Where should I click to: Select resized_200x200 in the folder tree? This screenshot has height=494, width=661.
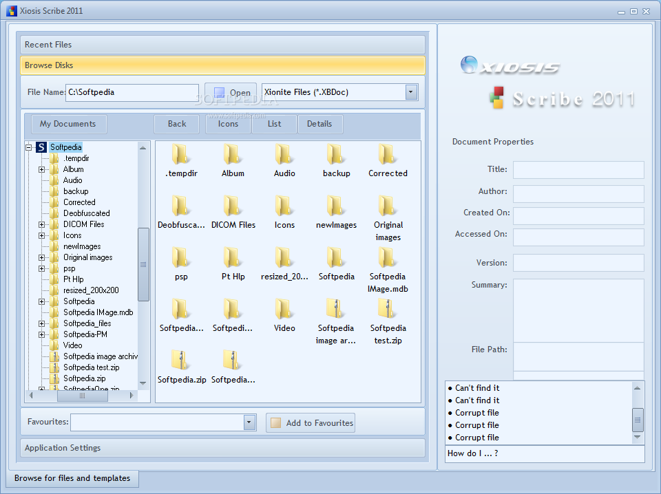click(91, 290)
